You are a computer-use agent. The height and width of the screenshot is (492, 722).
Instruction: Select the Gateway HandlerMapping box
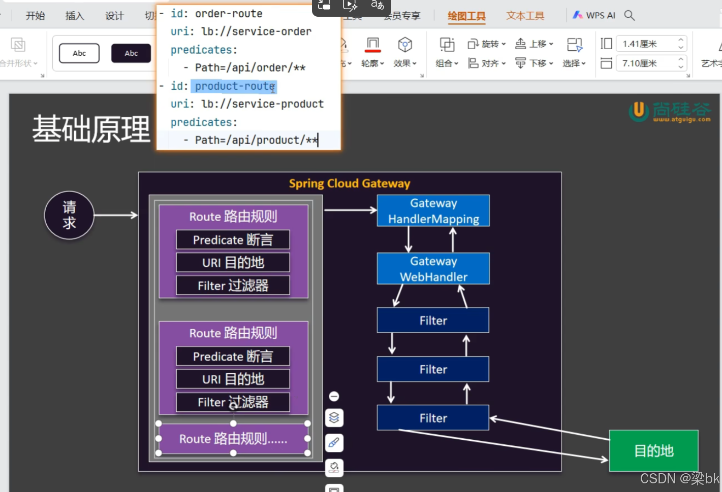click(433, 210)
